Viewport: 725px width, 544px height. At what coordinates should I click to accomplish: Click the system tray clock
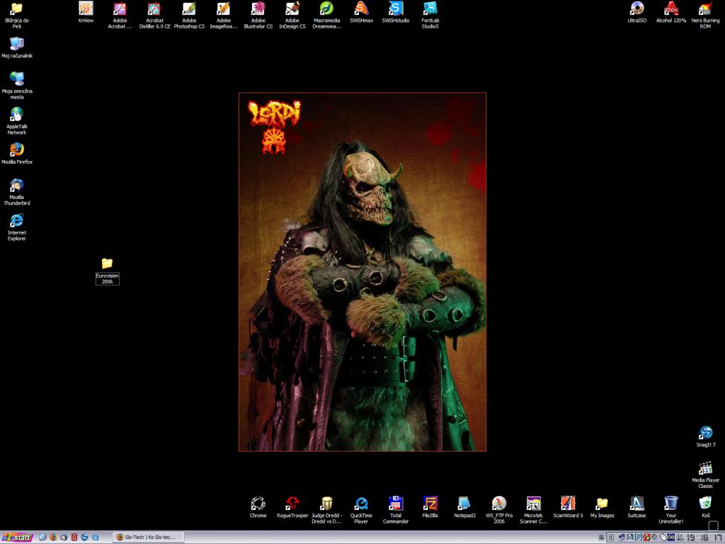click(705, 538)
